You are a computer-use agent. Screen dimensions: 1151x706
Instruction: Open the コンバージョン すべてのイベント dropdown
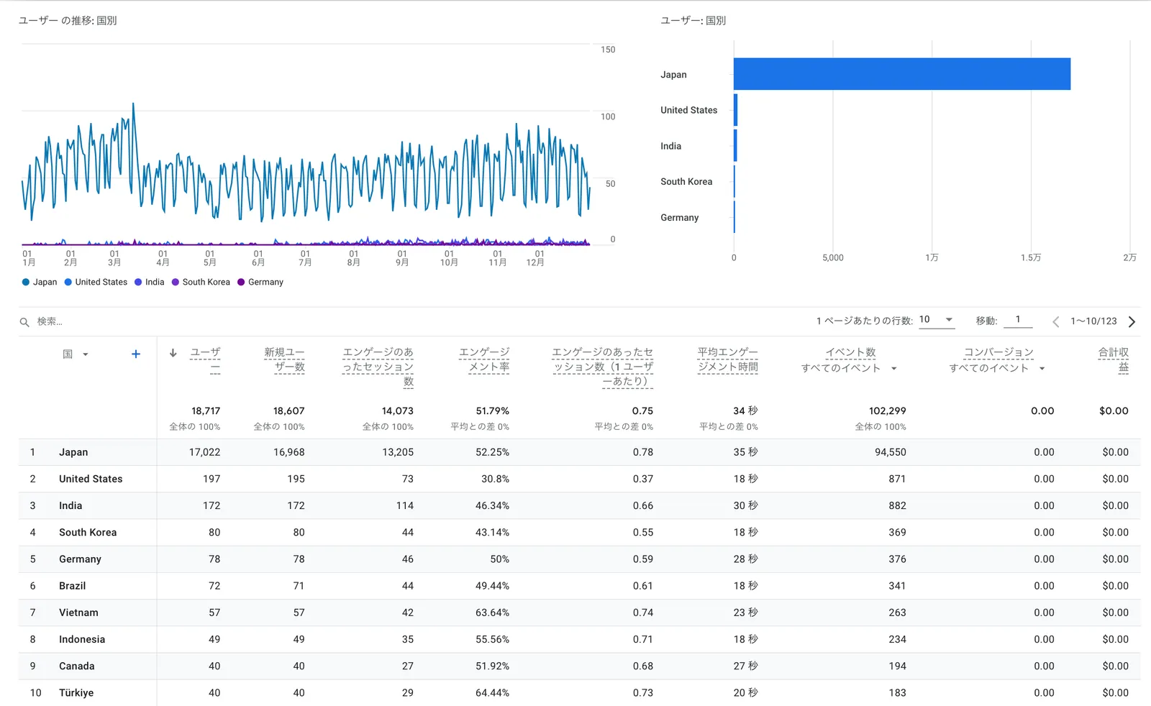1042,369
